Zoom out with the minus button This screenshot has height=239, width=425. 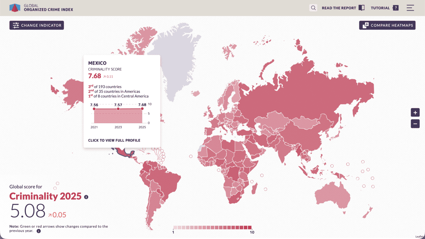tap(415, 124)
